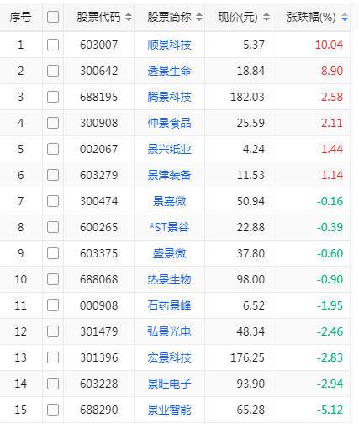Click the -5.12 percent change value

(330, 410)
